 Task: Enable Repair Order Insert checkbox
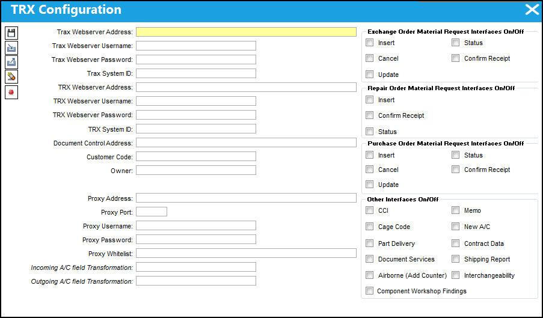(370, 100)
